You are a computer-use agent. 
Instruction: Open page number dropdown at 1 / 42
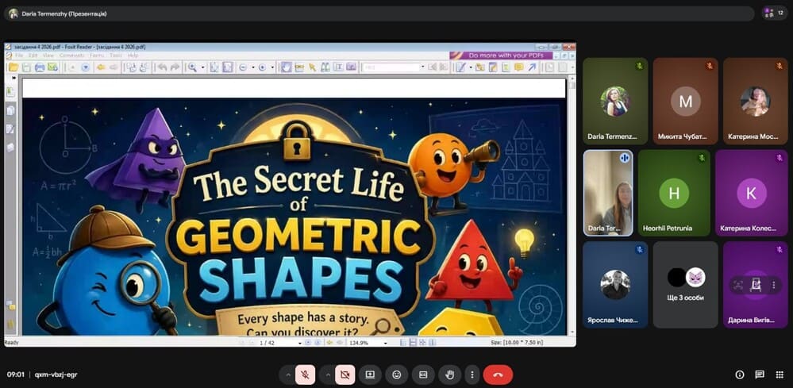(x=300, y=343)
